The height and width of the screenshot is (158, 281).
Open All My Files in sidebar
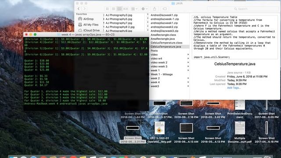[88, 25]
